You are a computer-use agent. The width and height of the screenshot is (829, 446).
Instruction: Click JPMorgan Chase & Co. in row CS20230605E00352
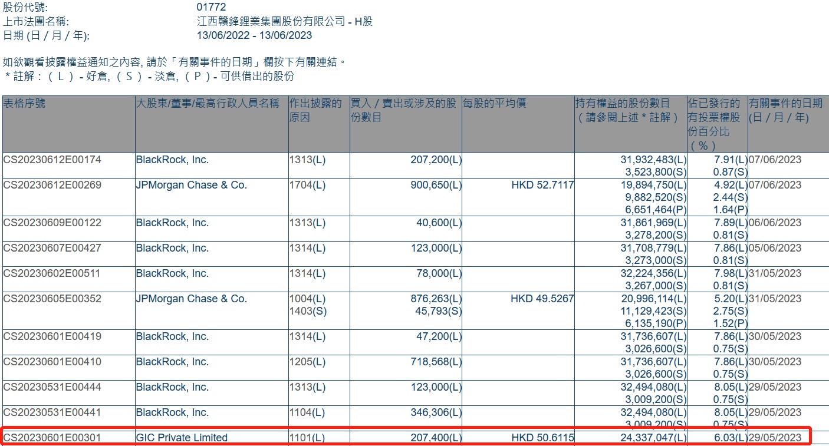192,299
